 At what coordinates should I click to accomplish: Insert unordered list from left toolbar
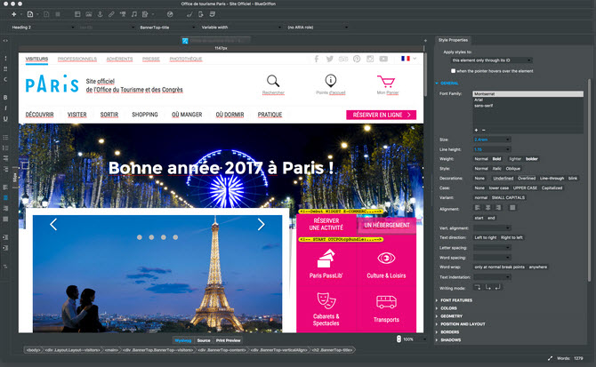tap(5, 138)
